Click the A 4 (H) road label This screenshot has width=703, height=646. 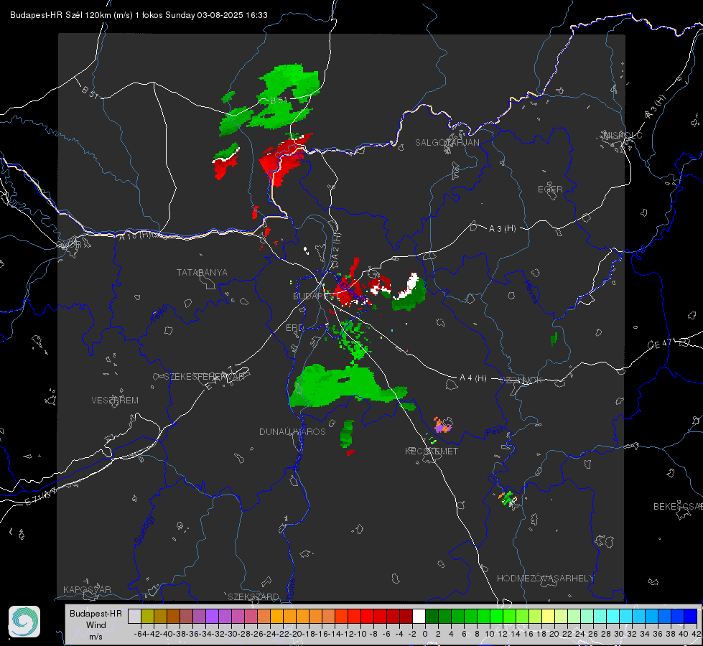472,378
